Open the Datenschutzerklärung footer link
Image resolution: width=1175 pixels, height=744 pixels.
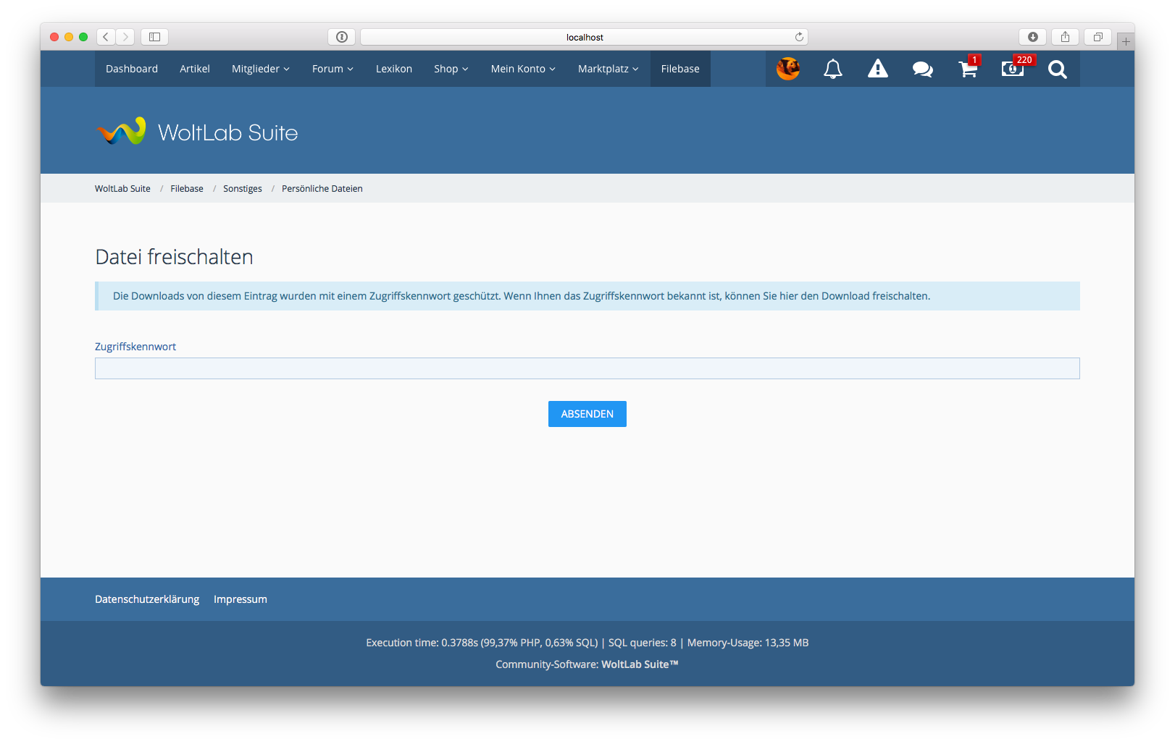[x=147, y=599]
